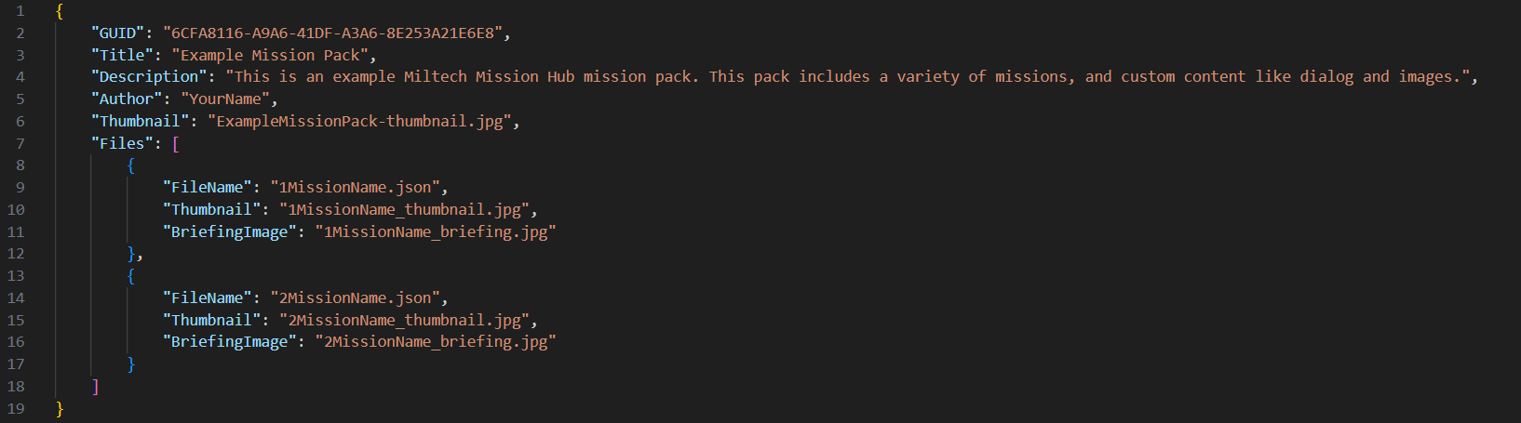1521x423 pixels.
Task: Place cursor in "Example Mission Pack" title value
Action: 270,55
